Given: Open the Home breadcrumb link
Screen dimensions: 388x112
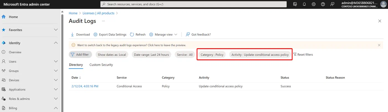Looking at the screenshot, I should (x=73, y=13).
